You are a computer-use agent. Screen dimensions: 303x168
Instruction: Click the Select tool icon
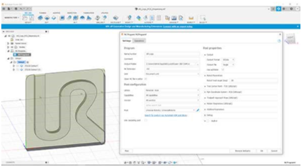click(x=203, y=18)
